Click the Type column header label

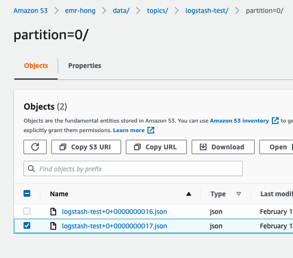coord(218,194)
